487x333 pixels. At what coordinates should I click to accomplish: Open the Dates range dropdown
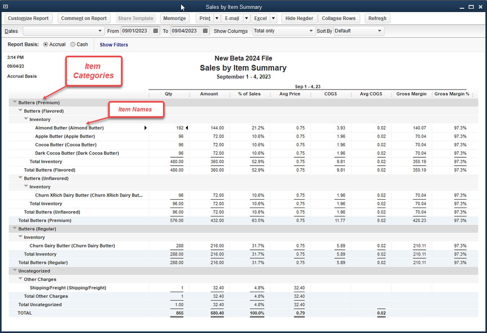[x=101, y=31]
